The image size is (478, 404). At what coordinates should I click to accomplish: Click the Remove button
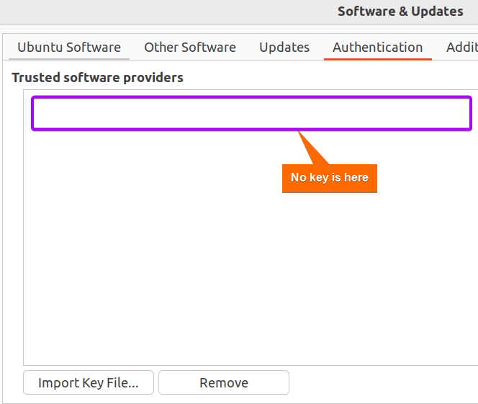(224, 382)
